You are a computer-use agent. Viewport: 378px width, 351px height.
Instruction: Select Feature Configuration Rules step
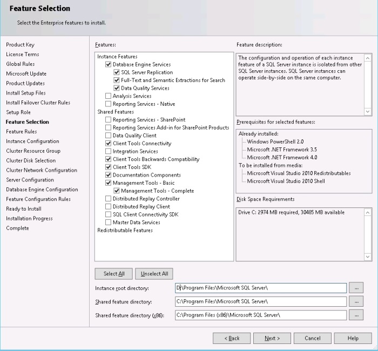coord(38,199)
